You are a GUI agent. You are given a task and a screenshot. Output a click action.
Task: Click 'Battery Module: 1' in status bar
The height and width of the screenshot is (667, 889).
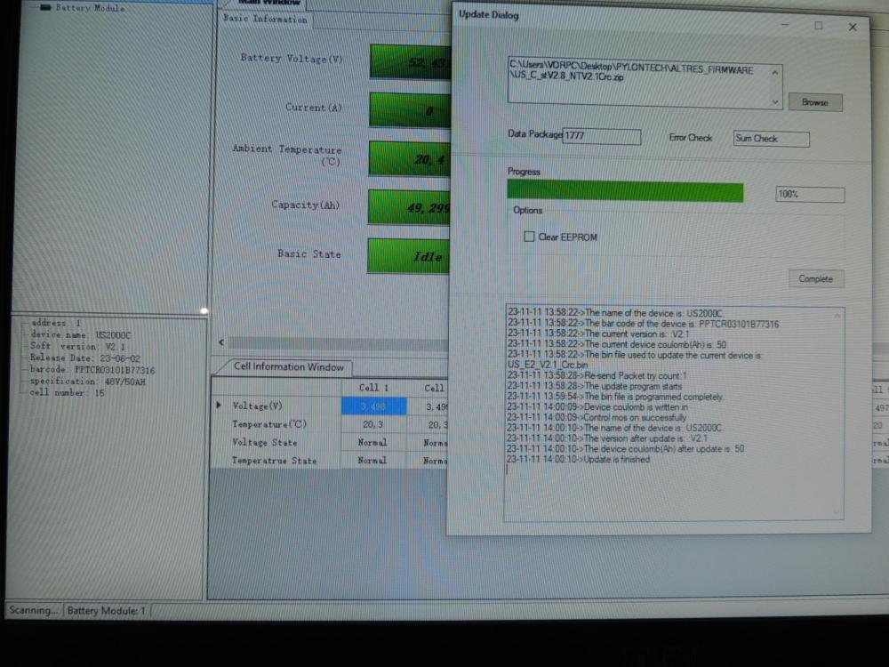click(107, 611)
